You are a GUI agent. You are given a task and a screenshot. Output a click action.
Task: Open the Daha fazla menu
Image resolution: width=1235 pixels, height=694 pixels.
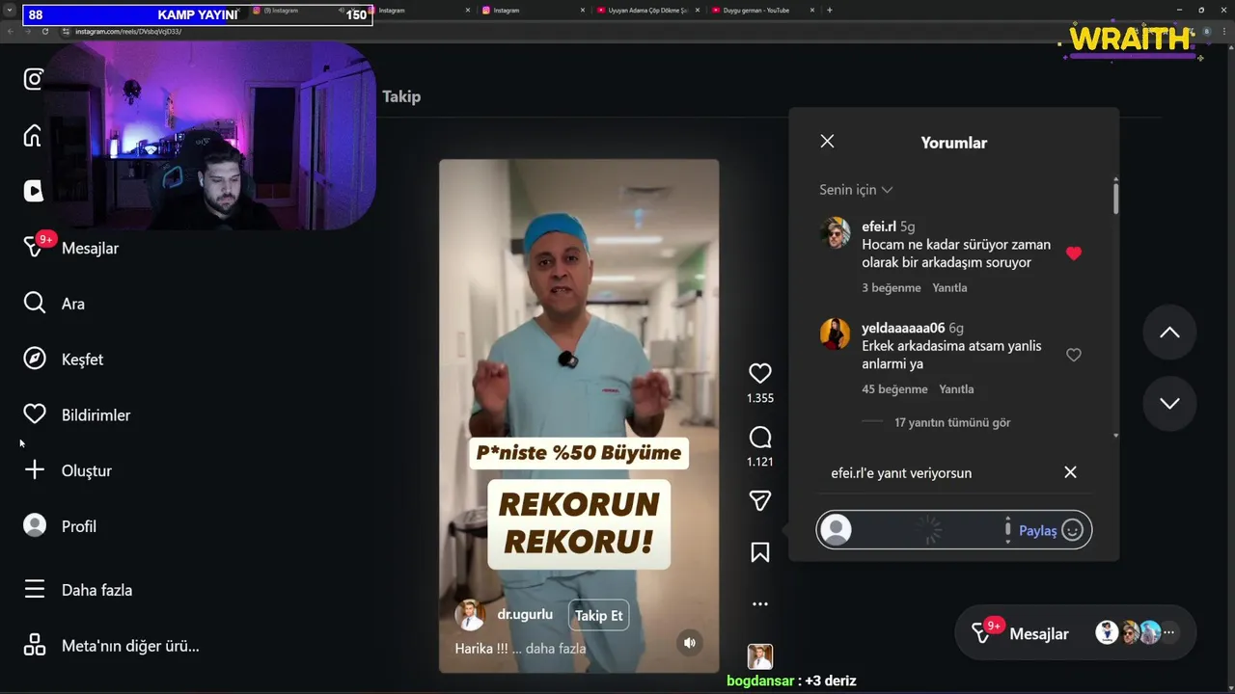pos(79,590)
